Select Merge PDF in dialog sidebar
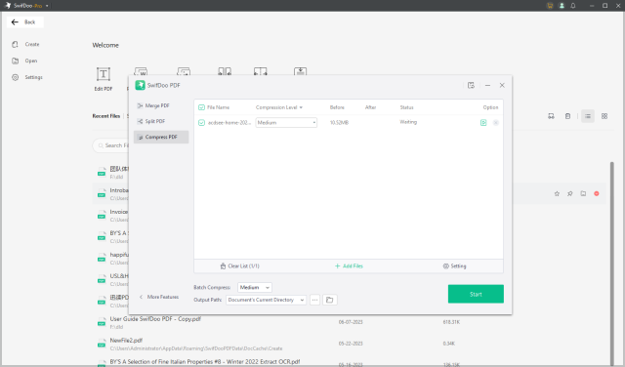 tap(161, 105)
